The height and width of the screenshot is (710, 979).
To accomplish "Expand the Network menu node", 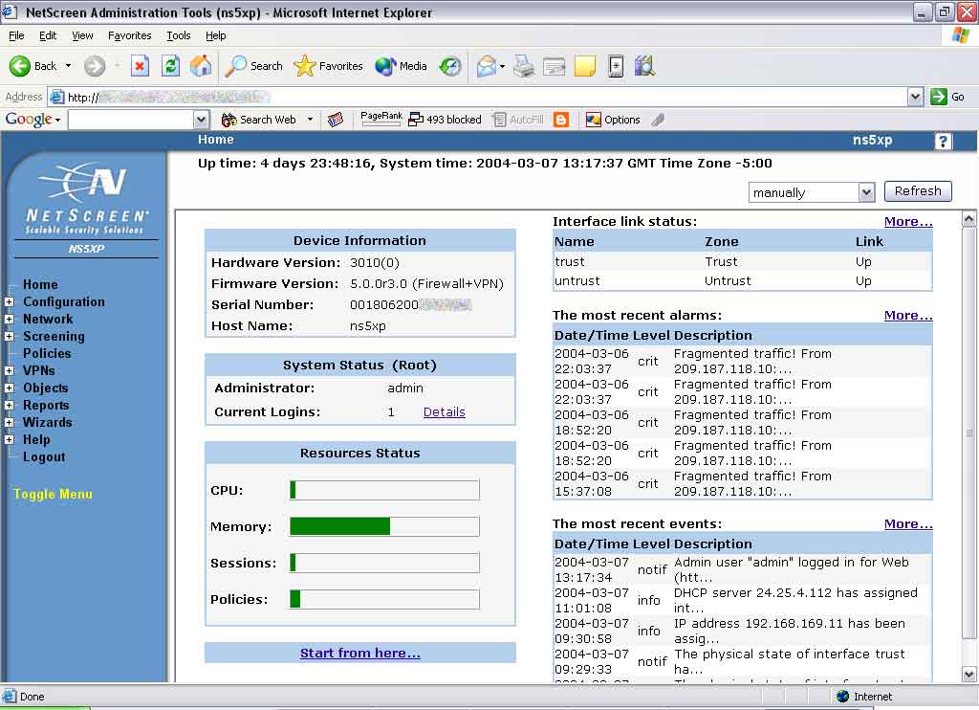I will [10, 320].
